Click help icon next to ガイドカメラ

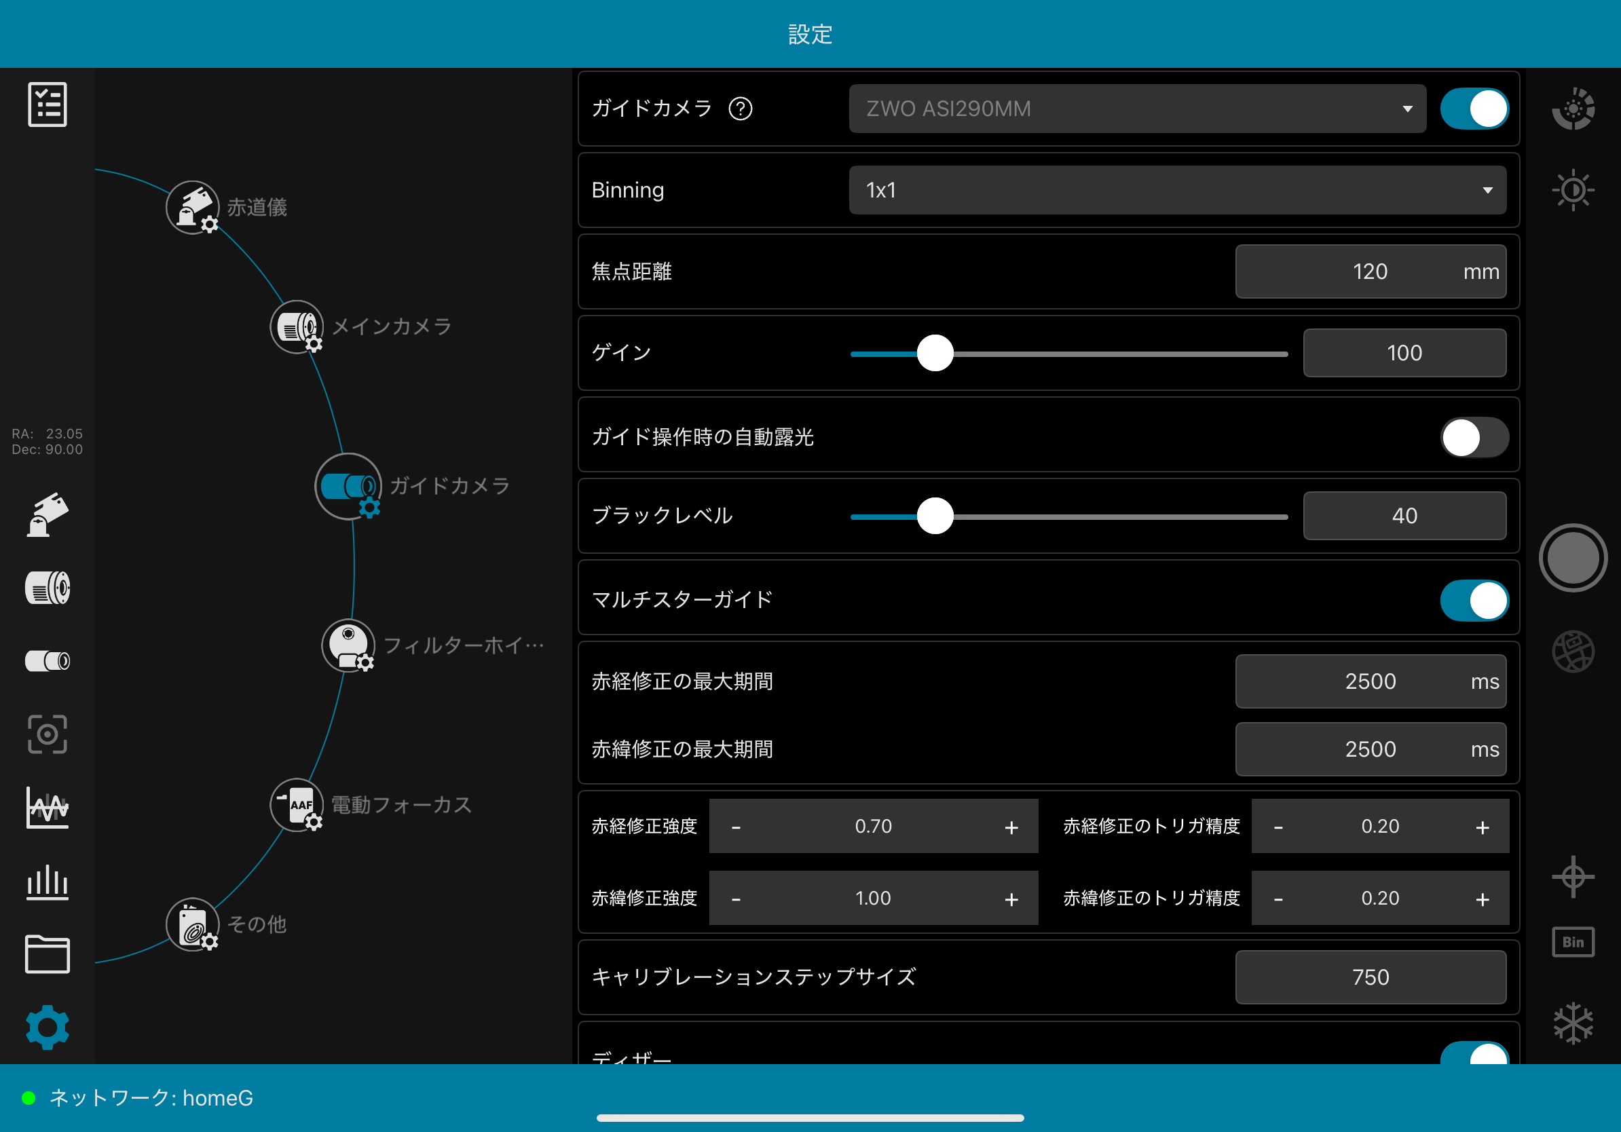tap(741, 109)
